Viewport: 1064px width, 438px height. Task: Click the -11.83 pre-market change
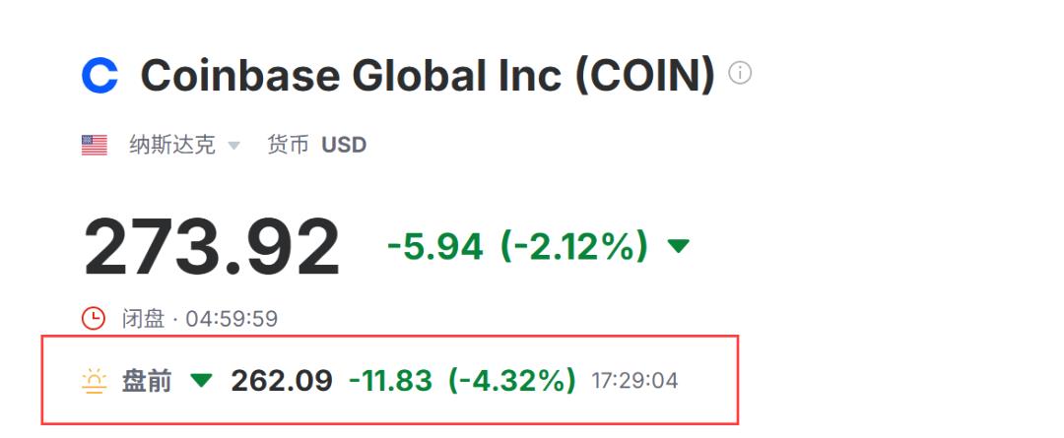coord(390,381)
